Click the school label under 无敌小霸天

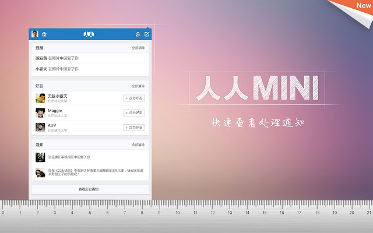point(58,101)
